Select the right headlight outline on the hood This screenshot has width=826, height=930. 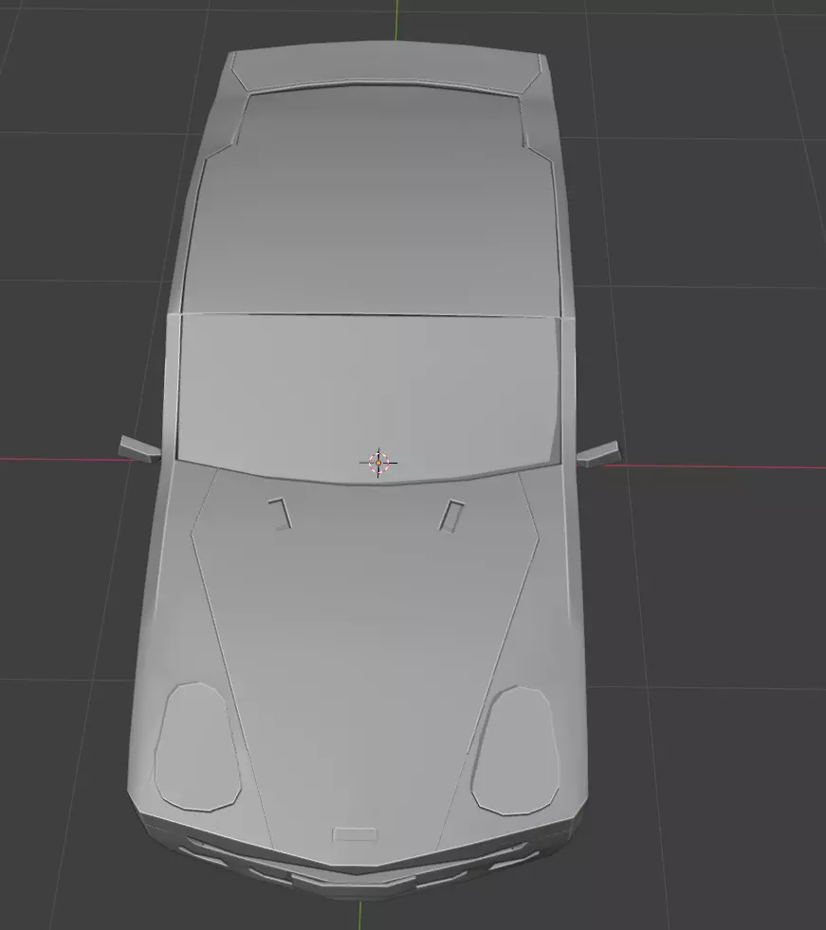[516, 750]
